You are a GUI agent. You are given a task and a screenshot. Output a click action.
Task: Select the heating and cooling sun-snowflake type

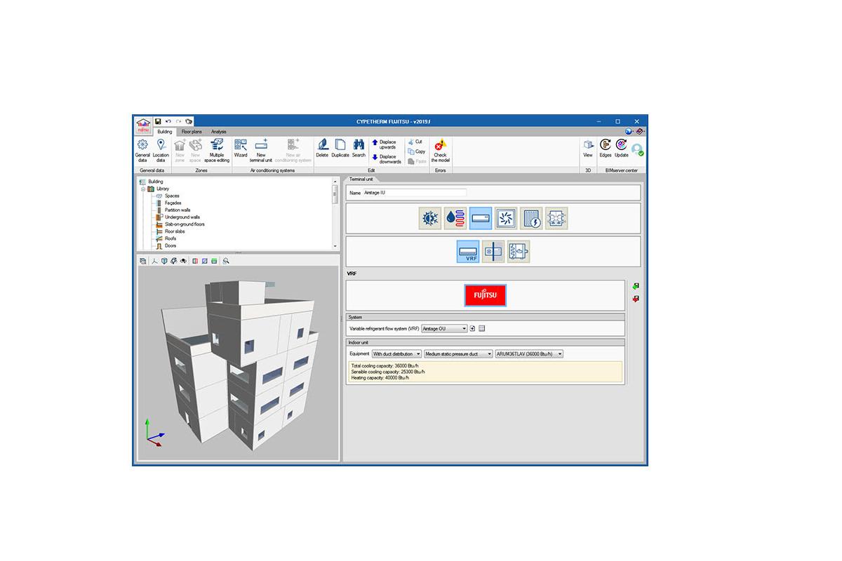click(x=429, y=218)
